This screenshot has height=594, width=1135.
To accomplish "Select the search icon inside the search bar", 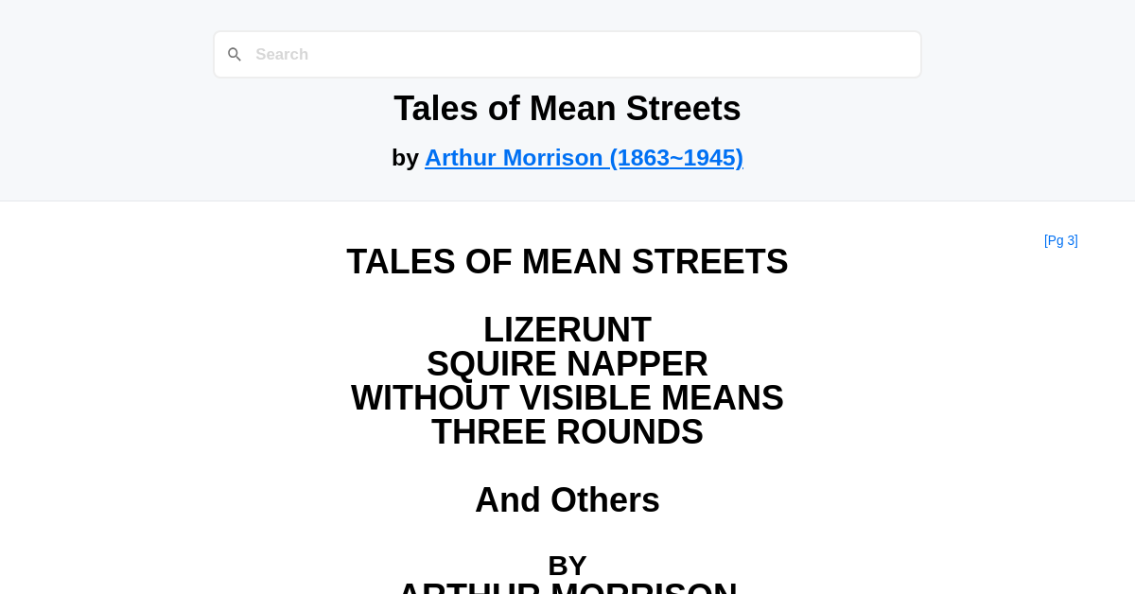I will tap(234, 54).
